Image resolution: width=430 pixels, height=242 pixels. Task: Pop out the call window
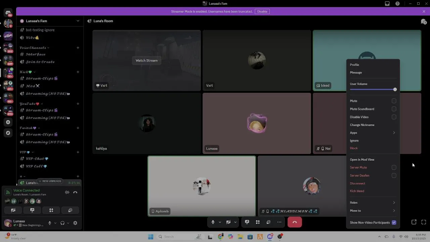[414, 222]
